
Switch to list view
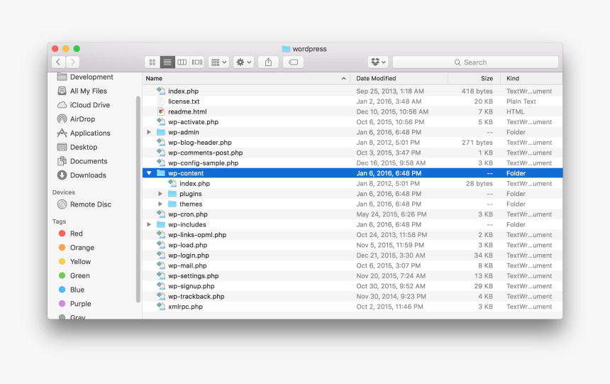[x=167, y=62]
